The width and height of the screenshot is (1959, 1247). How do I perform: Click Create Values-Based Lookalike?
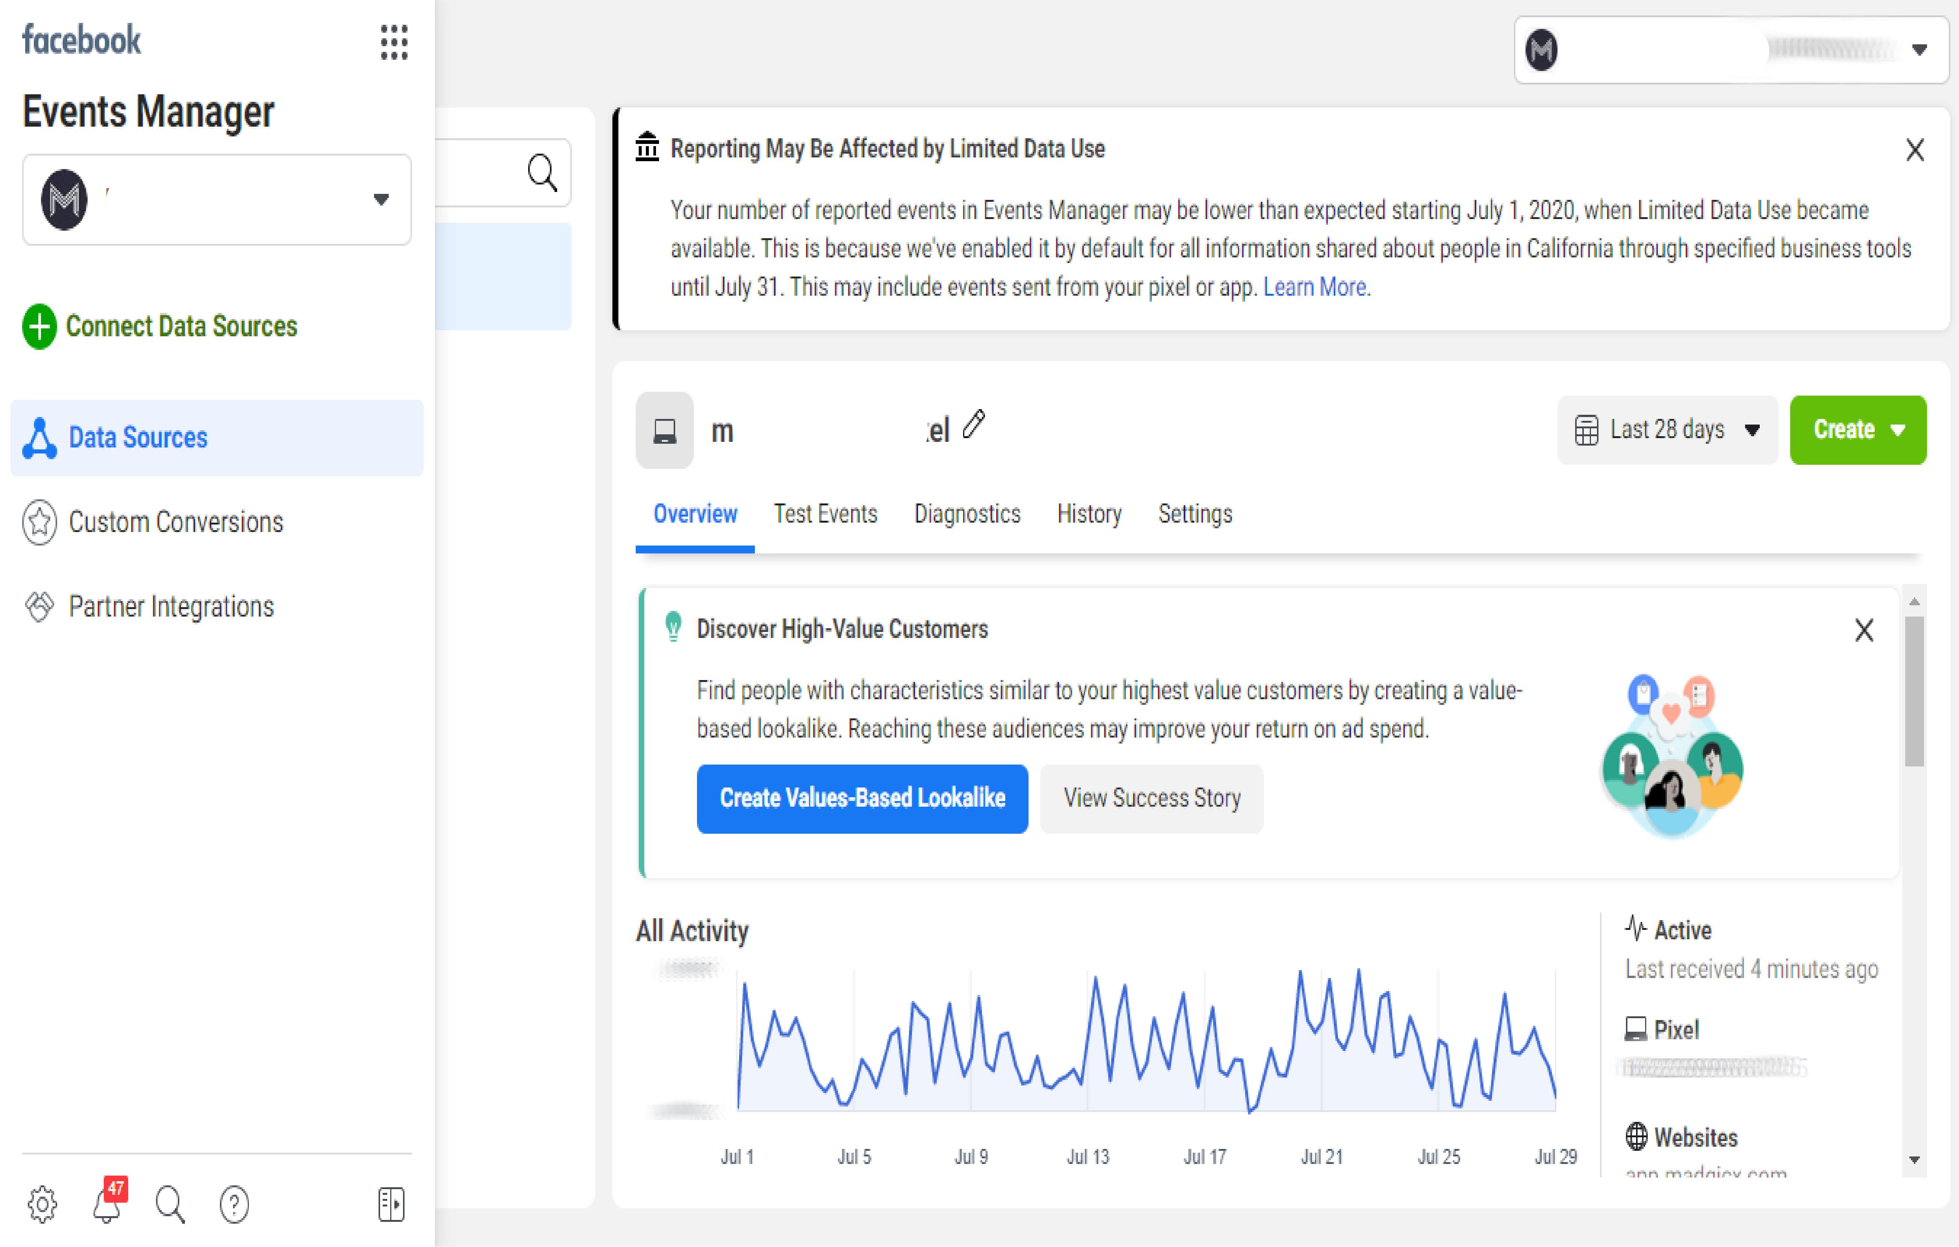coord(862,798)
